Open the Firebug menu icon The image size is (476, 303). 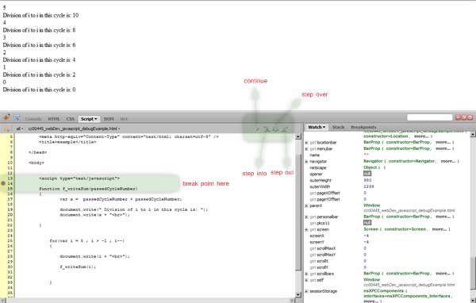point(6,117)
